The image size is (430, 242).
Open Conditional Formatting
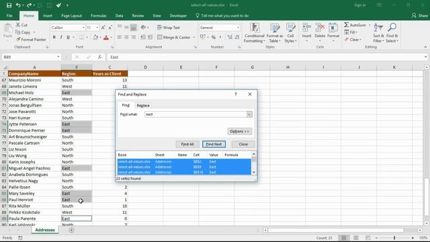coord(254,33)
